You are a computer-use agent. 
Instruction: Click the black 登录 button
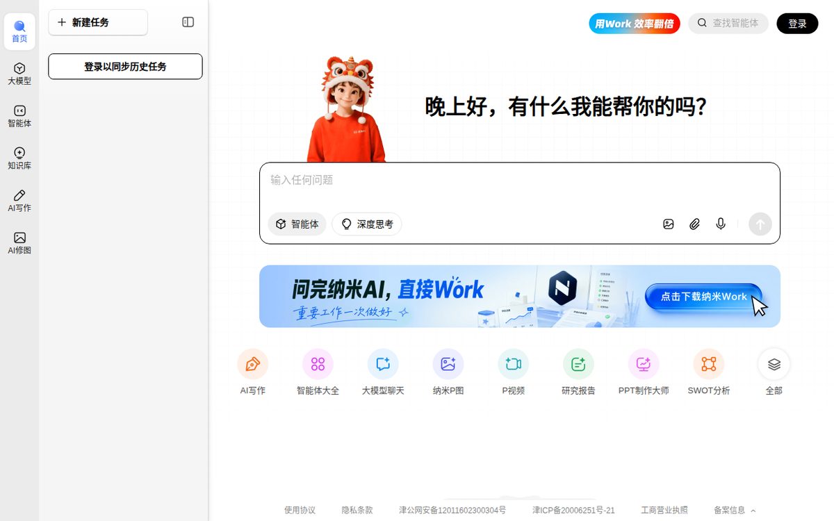pyautogui.click(x=797, y=24)
